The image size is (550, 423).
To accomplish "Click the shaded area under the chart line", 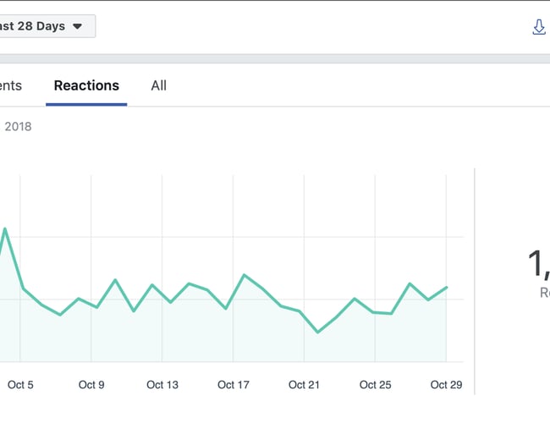I will (212, 338).
